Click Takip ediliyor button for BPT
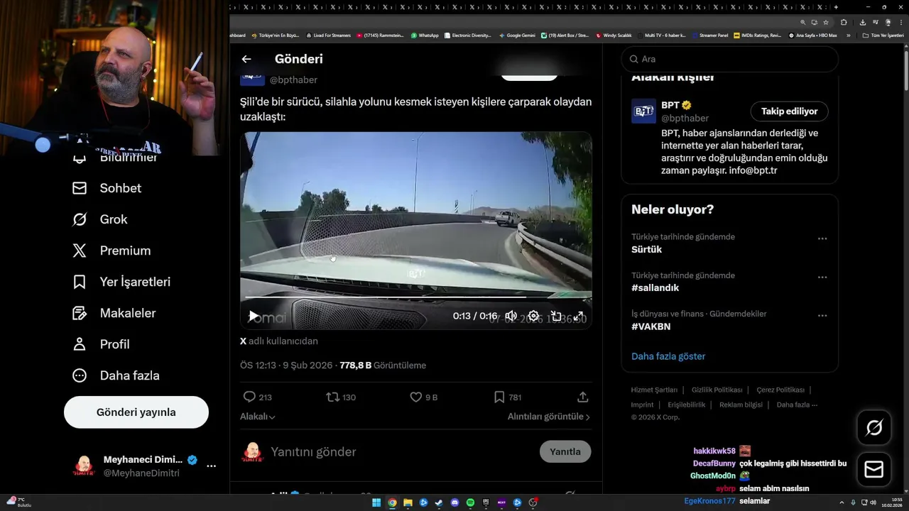The height and width of the screenshot is (511, 909). pos(790,111)
